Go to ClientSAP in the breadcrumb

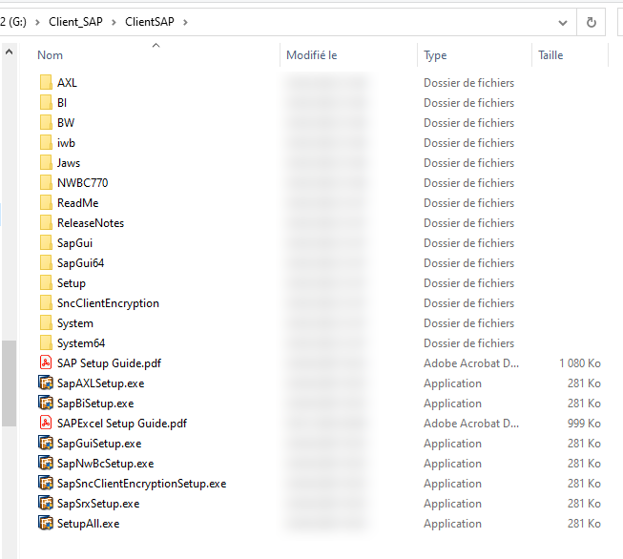click(x=150, y=22)
